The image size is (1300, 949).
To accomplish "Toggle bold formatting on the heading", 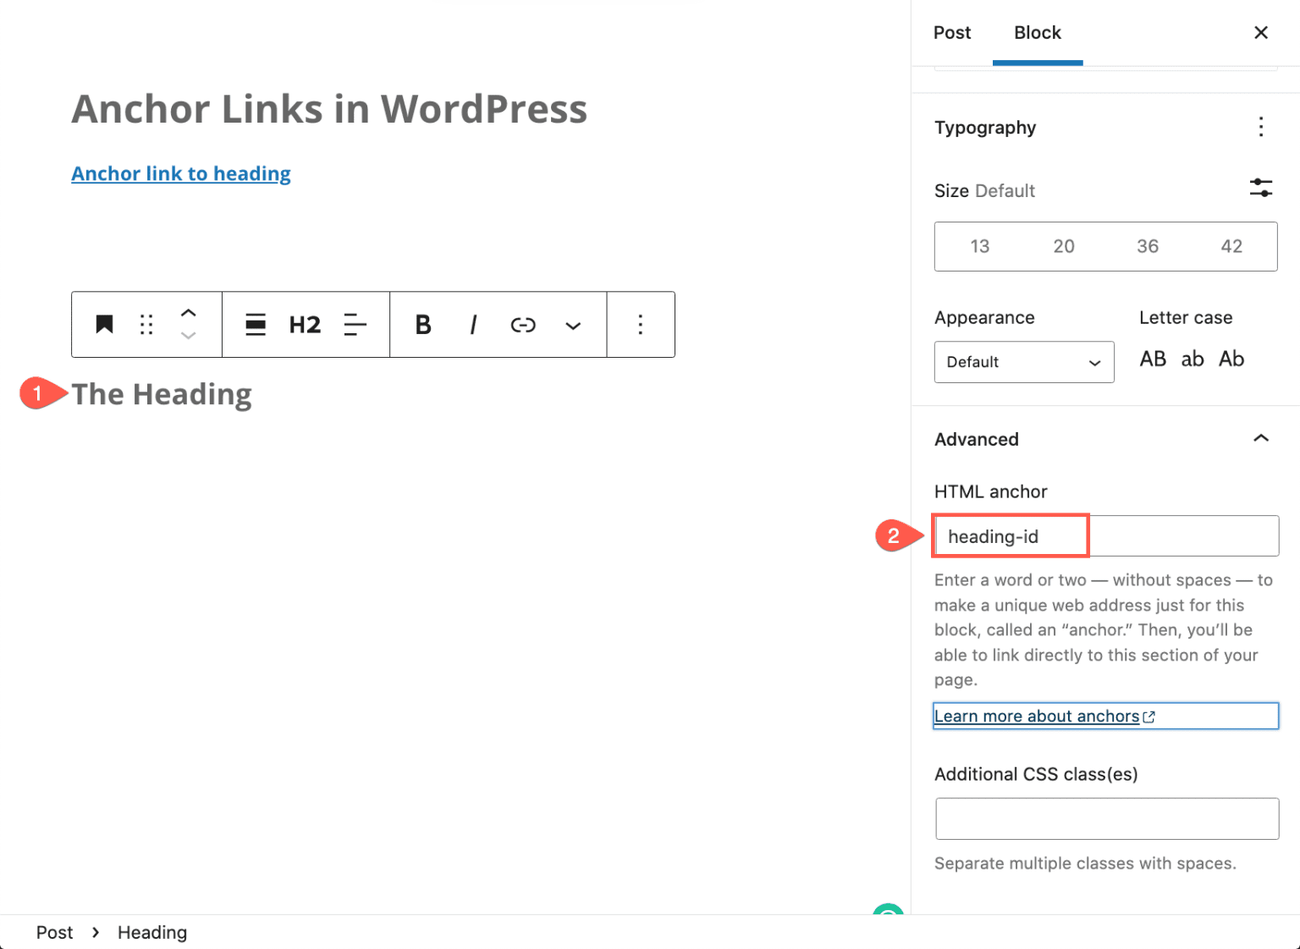I will tap(422, 324).
